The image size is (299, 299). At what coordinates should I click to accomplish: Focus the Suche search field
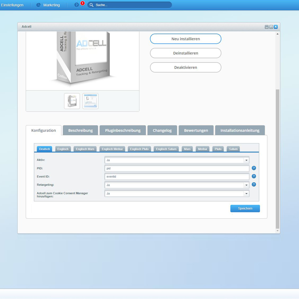tap(130, 5)
